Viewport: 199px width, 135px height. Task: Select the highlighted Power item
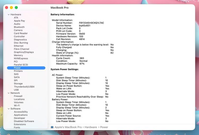[x=26, y=68]
